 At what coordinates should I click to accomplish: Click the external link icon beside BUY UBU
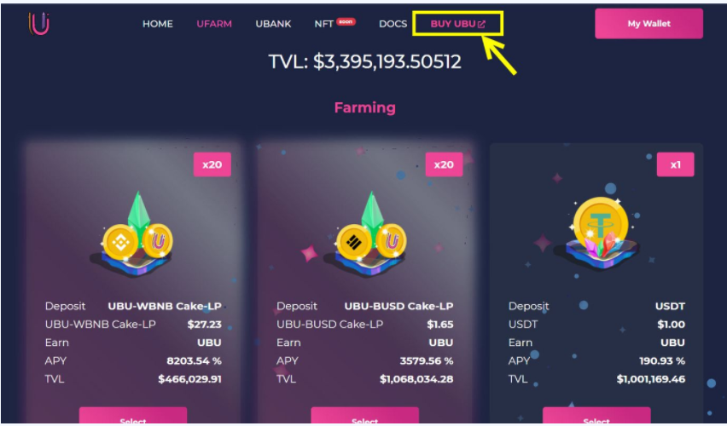click(482, 24)
